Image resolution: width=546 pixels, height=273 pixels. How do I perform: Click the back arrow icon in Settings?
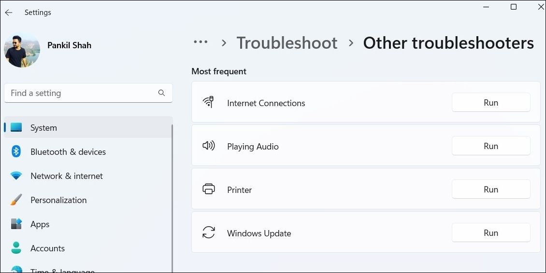[9, 13]
